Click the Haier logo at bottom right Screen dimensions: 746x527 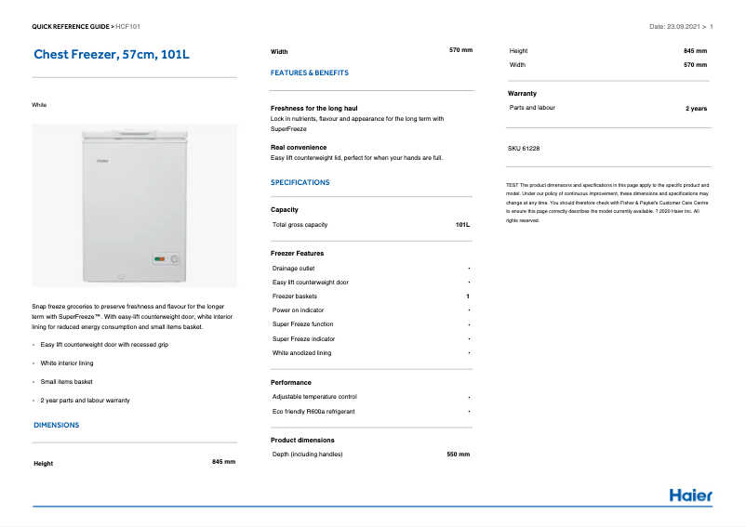point(690,495)
